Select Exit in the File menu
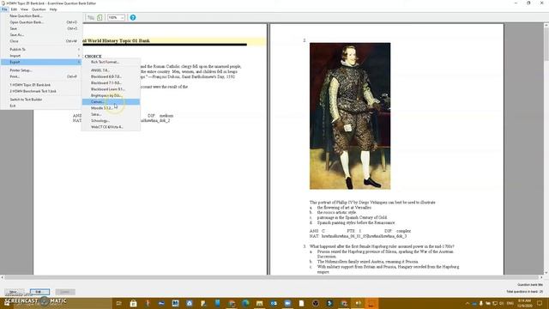Image resolution: width=549 pixels, height=309 pixels. pos(40,106)
